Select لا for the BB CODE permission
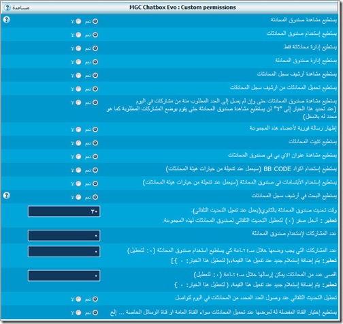The height and width of the screenshot is (324, 343). pos(78,170)
